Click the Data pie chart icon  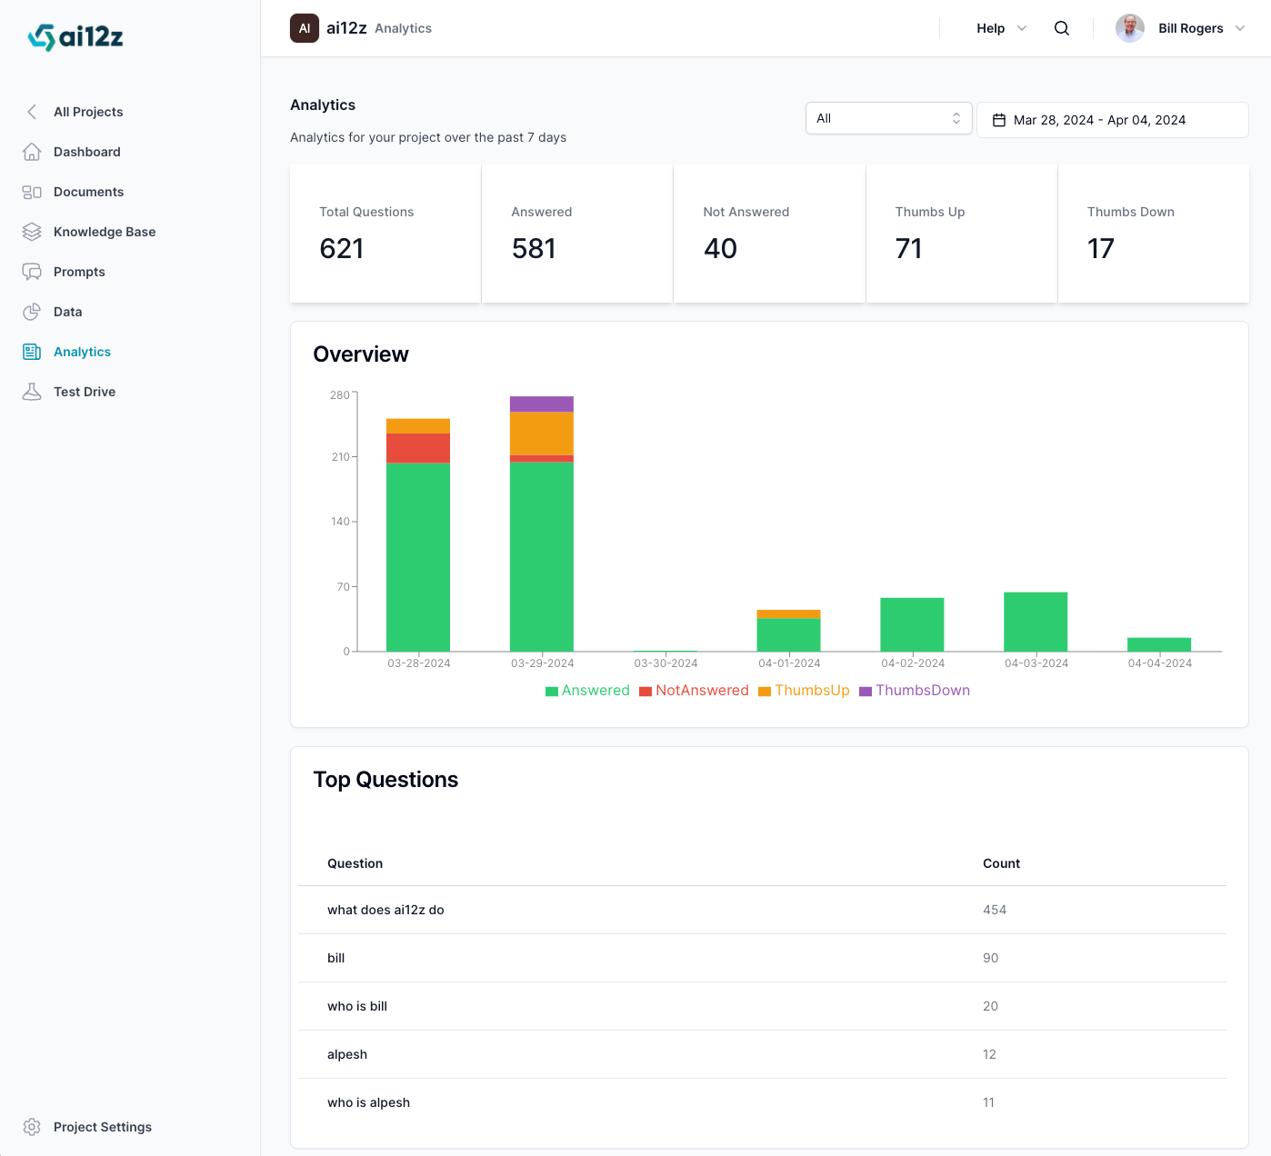pyautogui.click(x=32, y=312)
